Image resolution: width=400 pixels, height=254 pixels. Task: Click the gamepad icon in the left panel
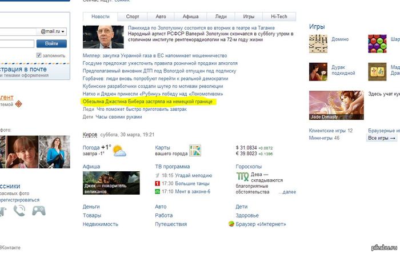(x=38, y=211)
